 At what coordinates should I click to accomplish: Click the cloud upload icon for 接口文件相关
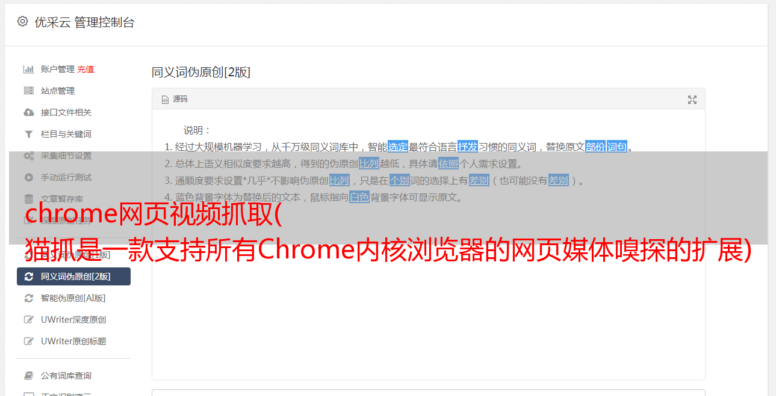pyautogui.click(x=28, y=112)
